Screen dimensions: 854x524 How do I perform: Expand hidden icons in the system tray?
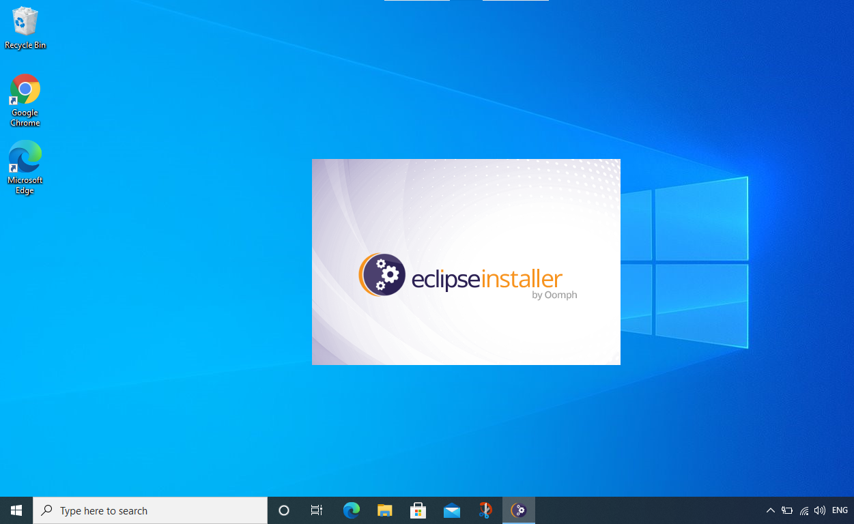pyautogui.click(x=770, y=510)
